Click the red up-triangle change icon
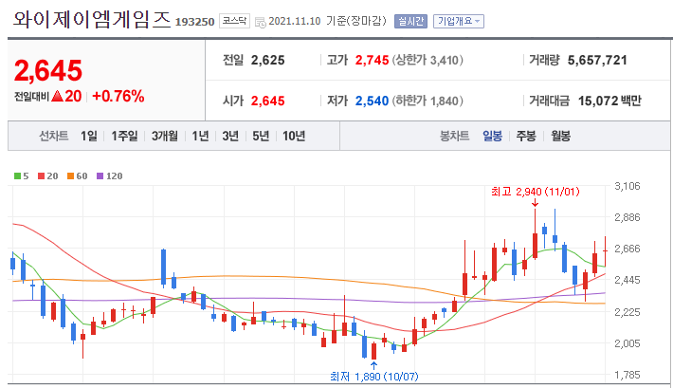The image size is (673, 388). [57, 96]
